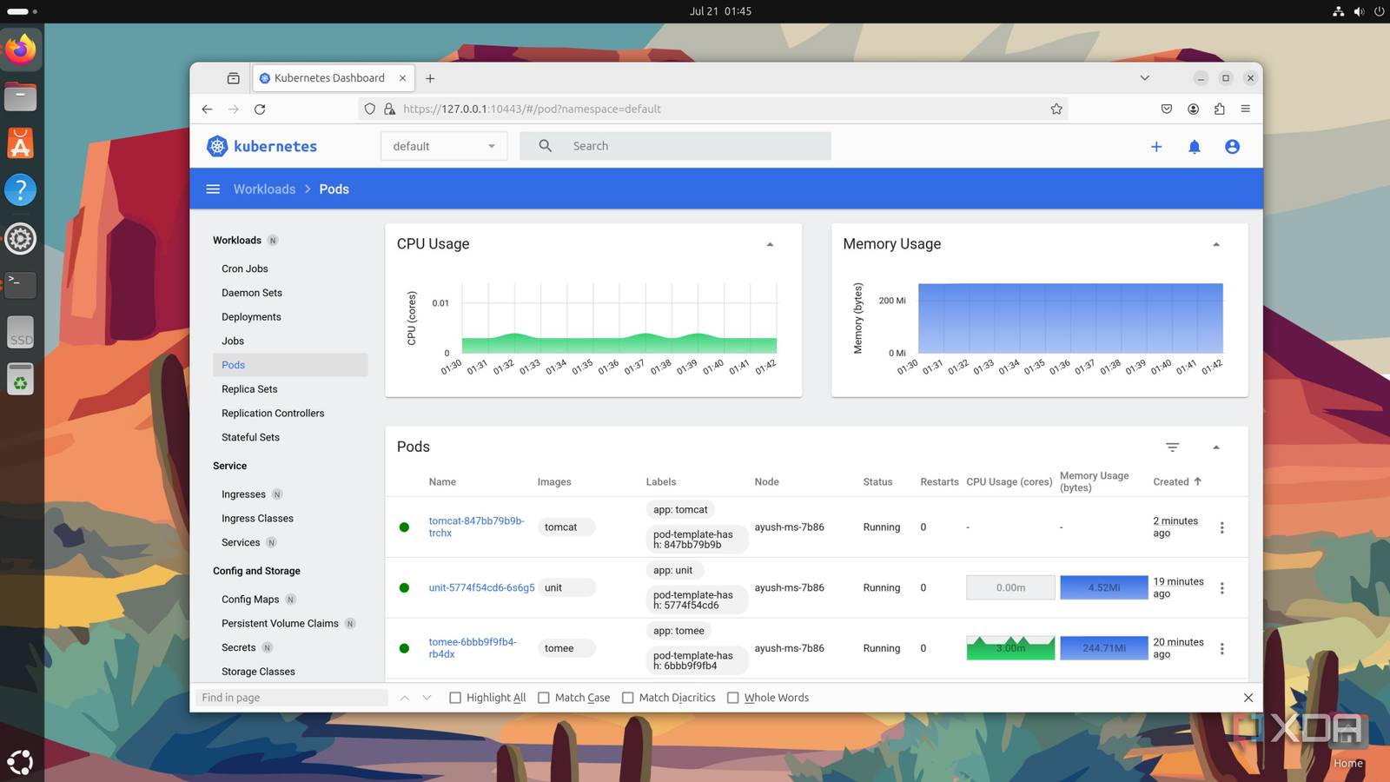1390x782 pixels.
Task: Reload the page in Firefox
Action: [x=260, y=109]
